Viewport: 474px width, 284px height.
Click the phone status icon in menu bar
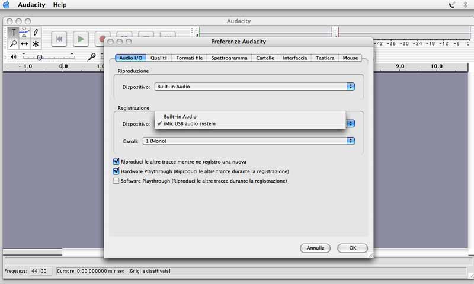452,5
